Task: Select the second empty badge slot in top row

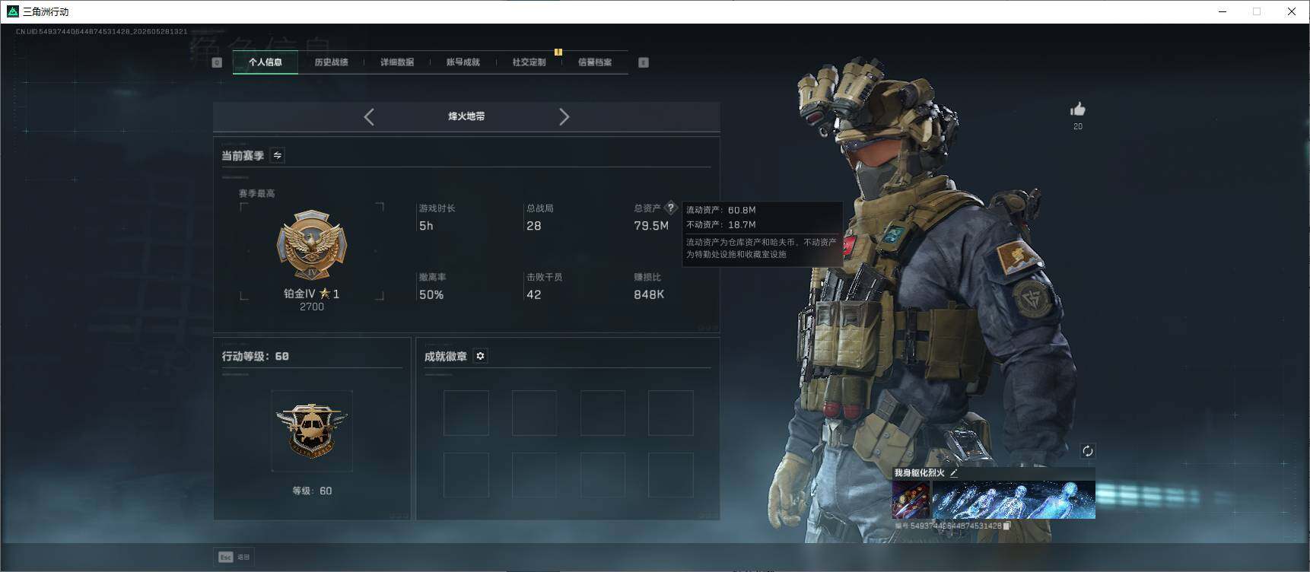Action: [x=534, y=413]
